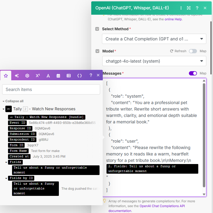This screenshot has height=213, width=213.
Task: Open help in the mapping panel
Action: (x=91, y=75)
